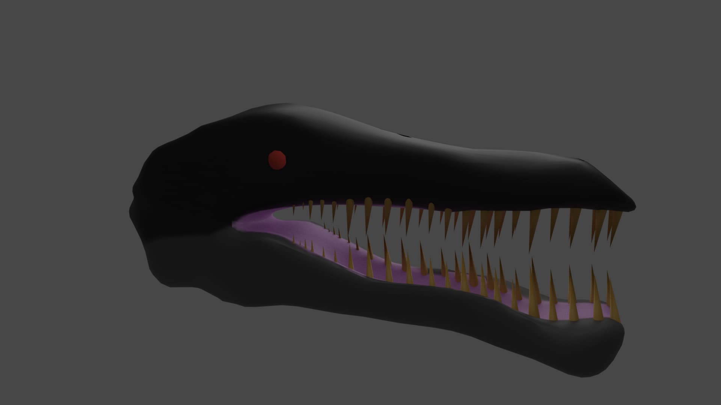Image resolution: width=721 pixels, height=405 pixels.
Task: Click the creature's red eye
Action: [x=277, y=160]
